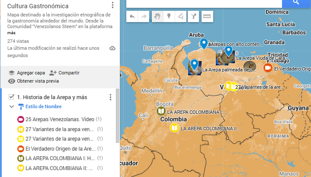Uncheck the Historia de la Arepa layer

tap(12, 97)
